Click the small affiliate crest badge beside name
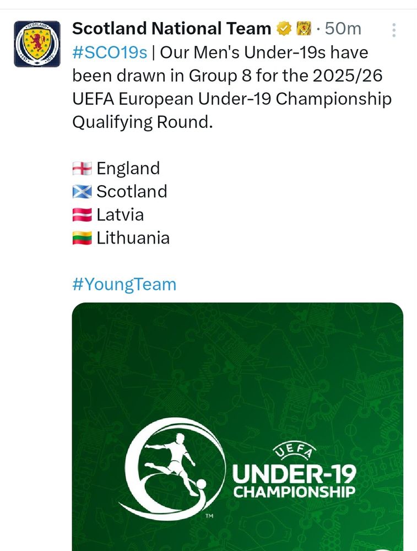 tap(304, 28)
